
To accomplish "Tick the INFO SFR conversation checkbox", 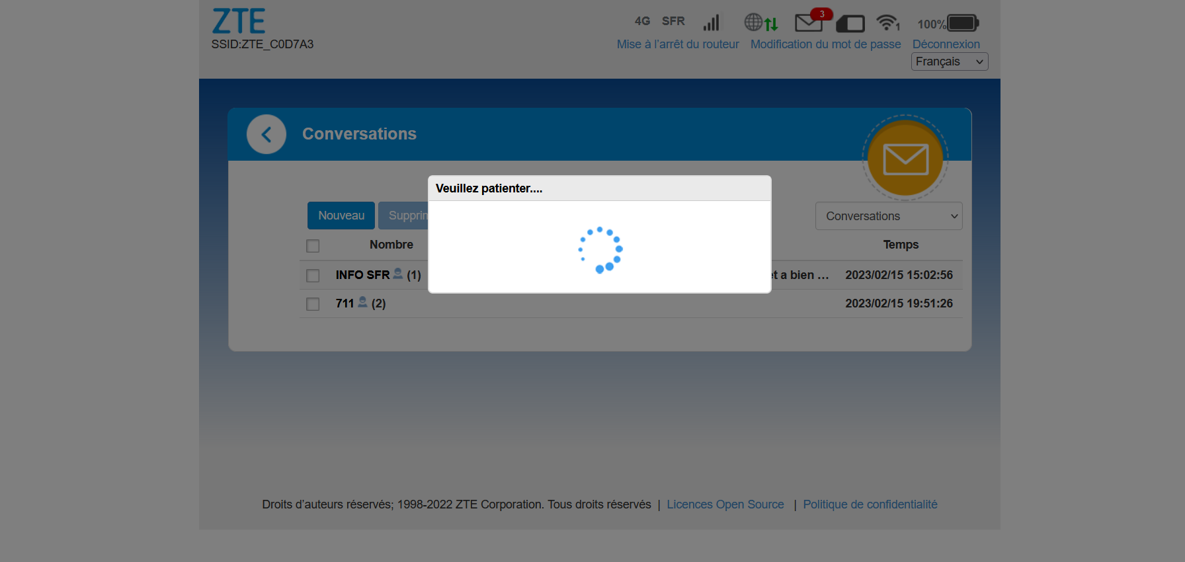I will (x=313, y=276).
